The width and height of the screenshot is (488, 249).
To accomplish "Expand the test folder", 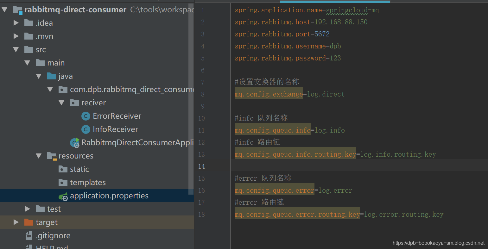I will tap(27, 209).
